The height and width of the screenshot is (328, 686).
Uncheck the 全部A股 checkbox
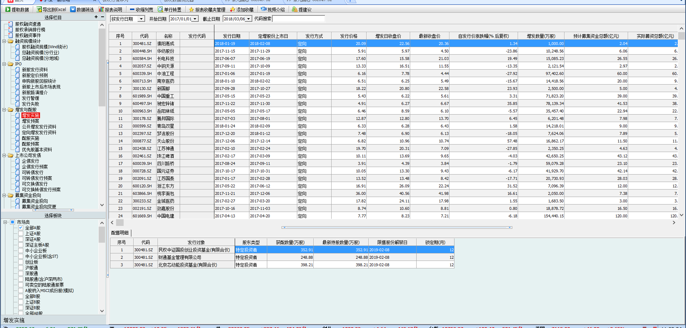point(21,228)
